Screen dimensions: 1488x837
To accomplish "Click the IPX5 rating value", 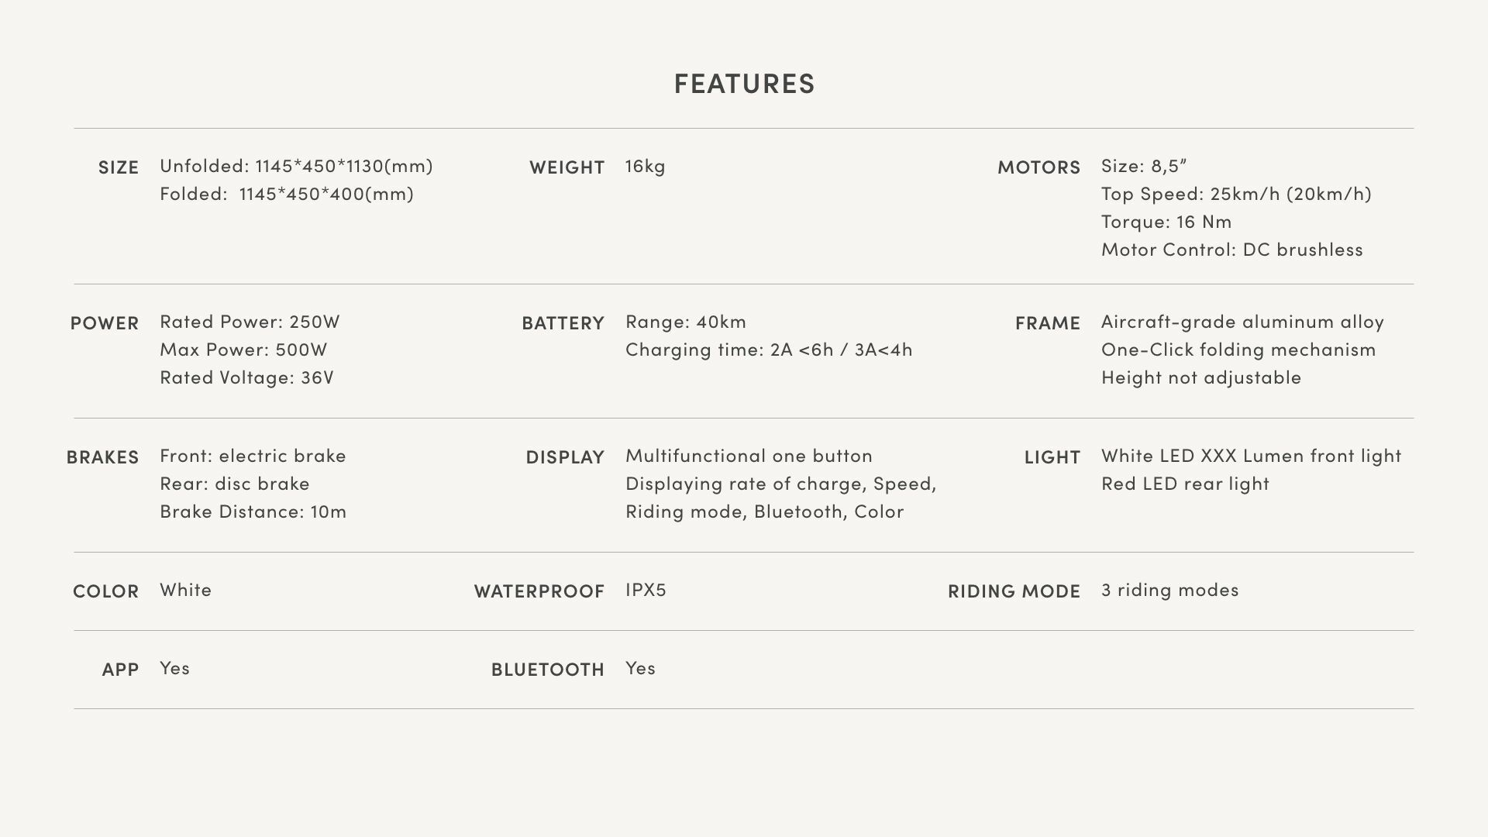I will click(646, 590).
